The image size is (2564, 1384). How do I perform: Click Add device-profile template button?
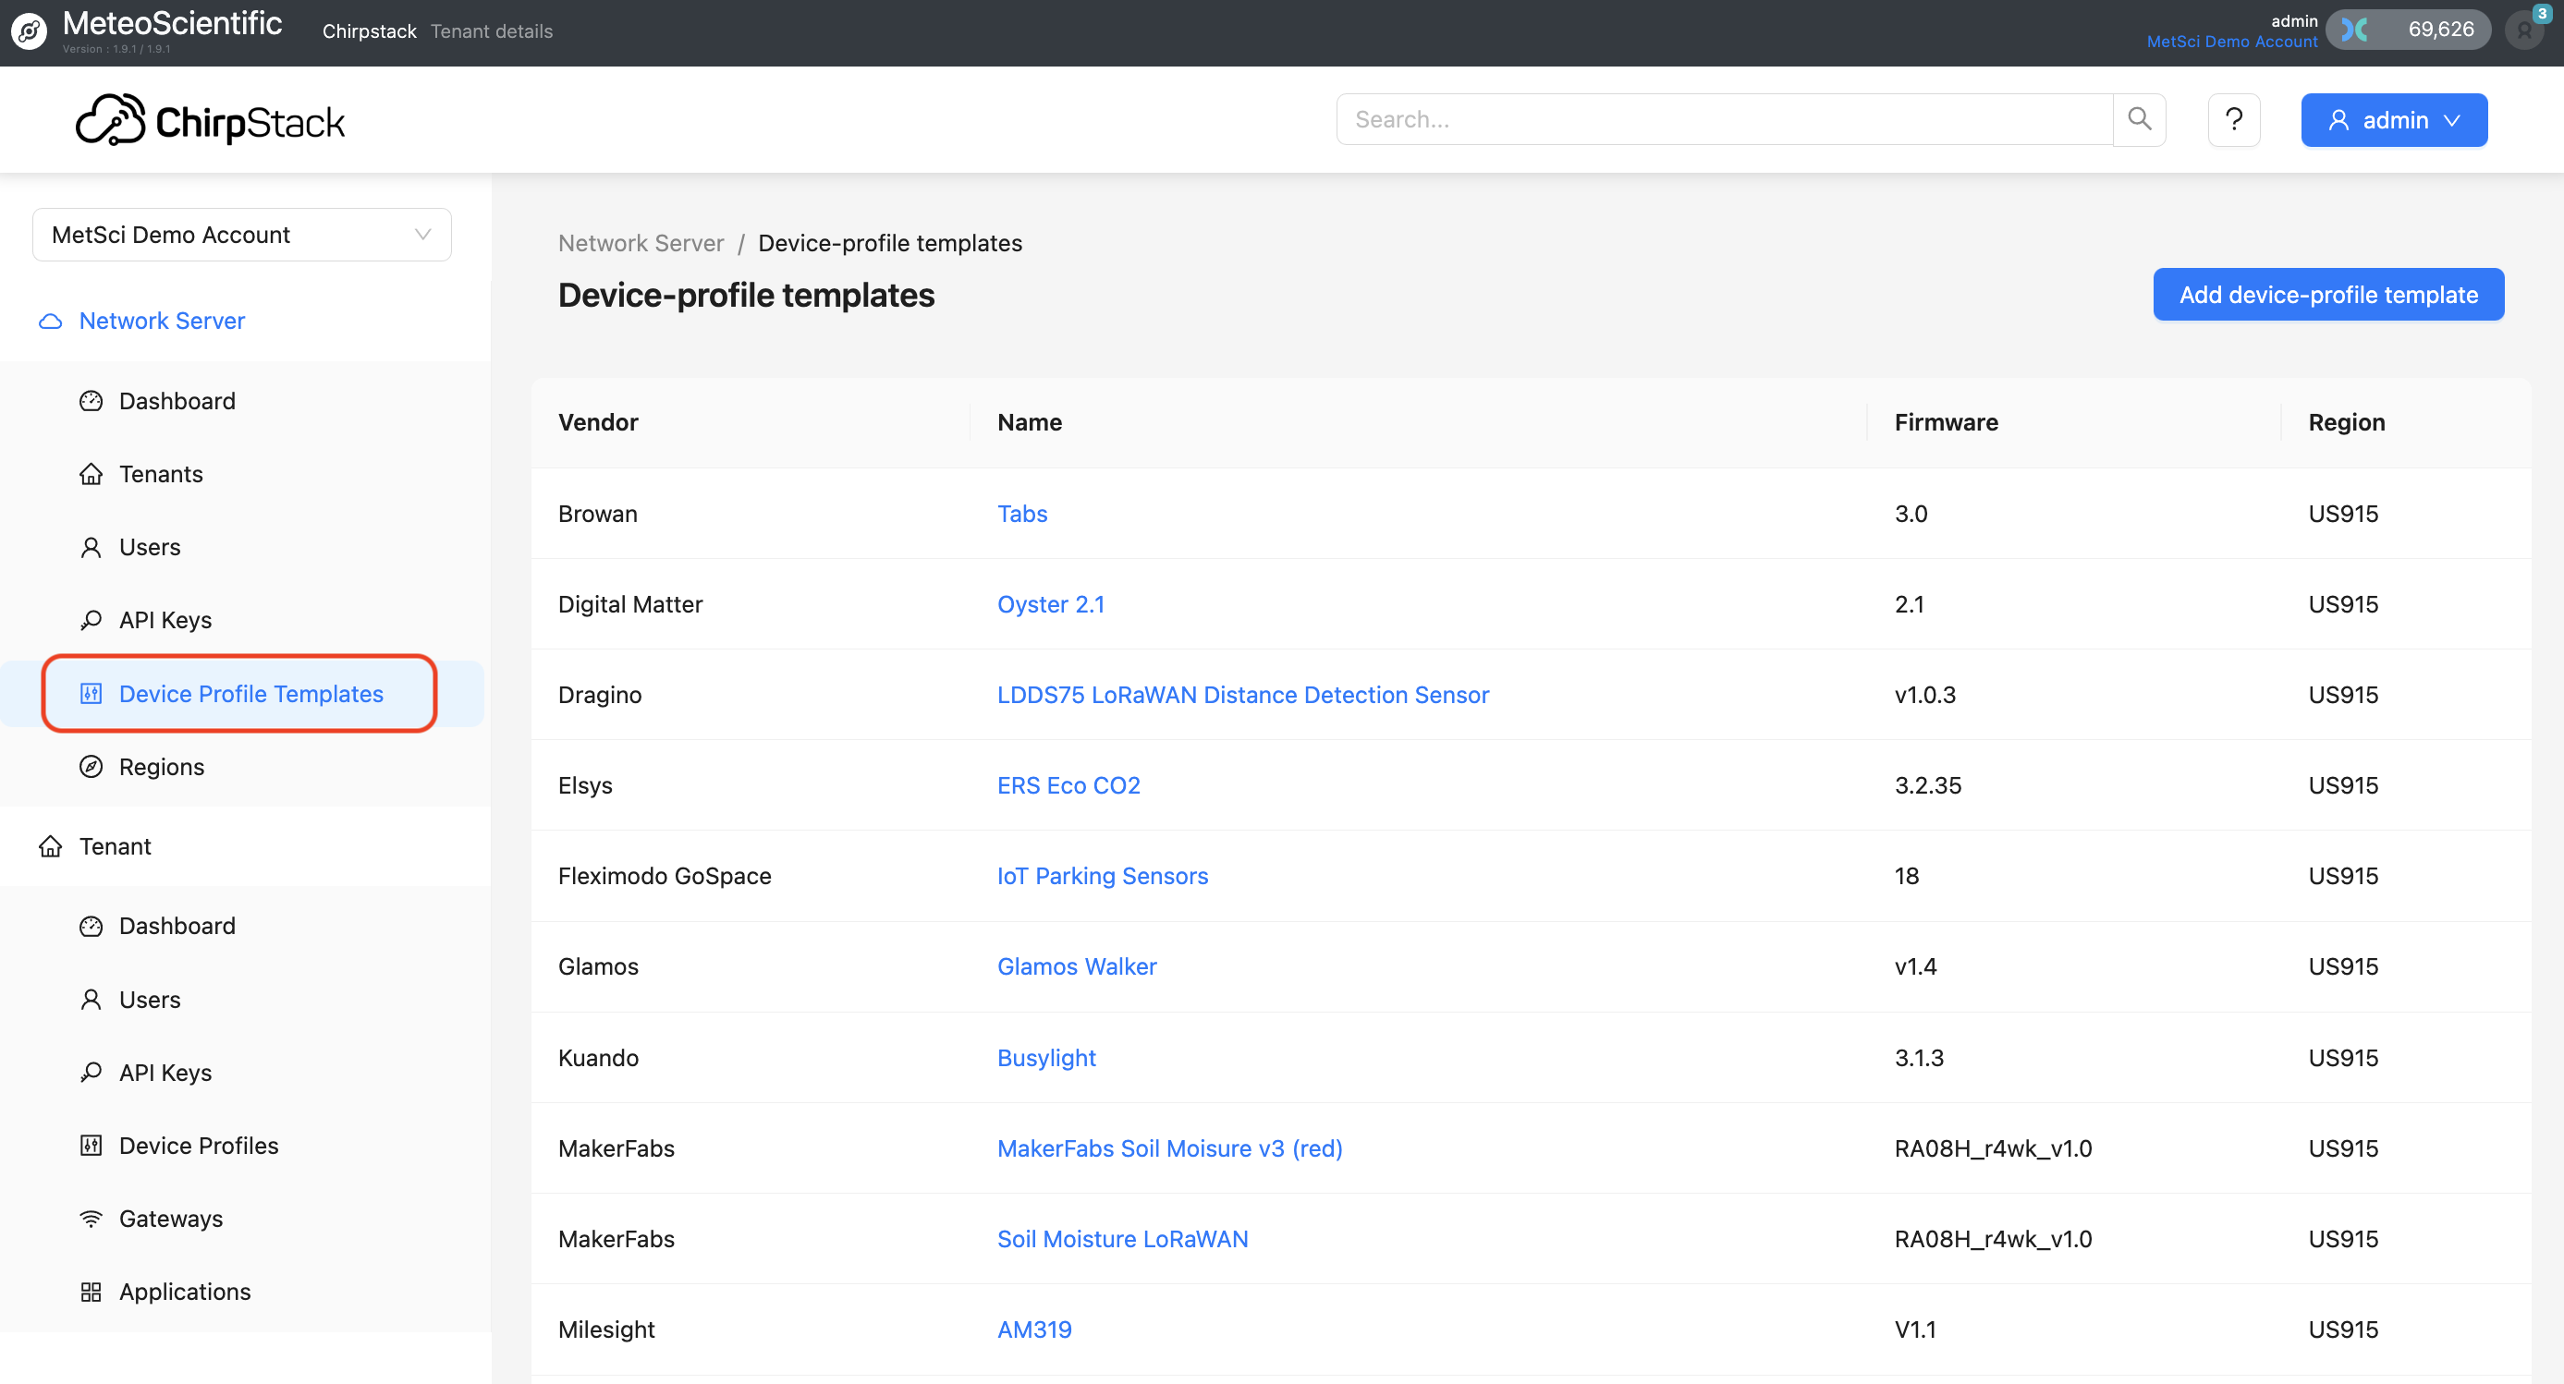point(2327,295)
